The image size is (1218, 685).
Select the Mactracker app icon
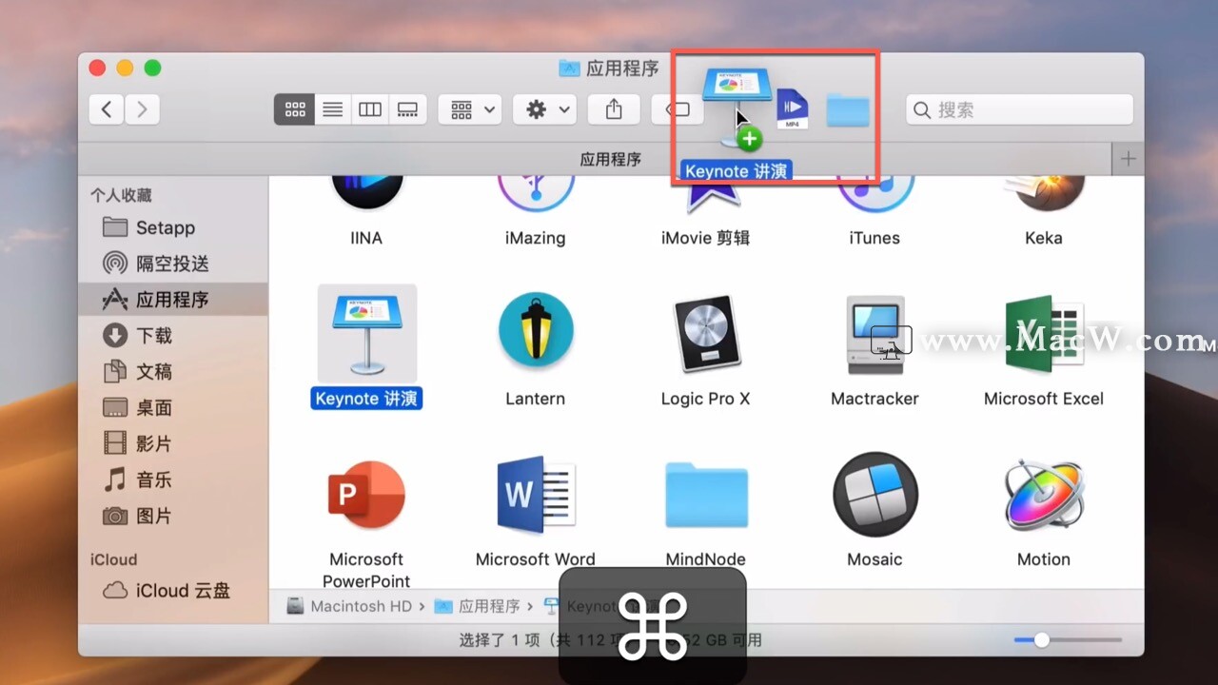point(874,334)
